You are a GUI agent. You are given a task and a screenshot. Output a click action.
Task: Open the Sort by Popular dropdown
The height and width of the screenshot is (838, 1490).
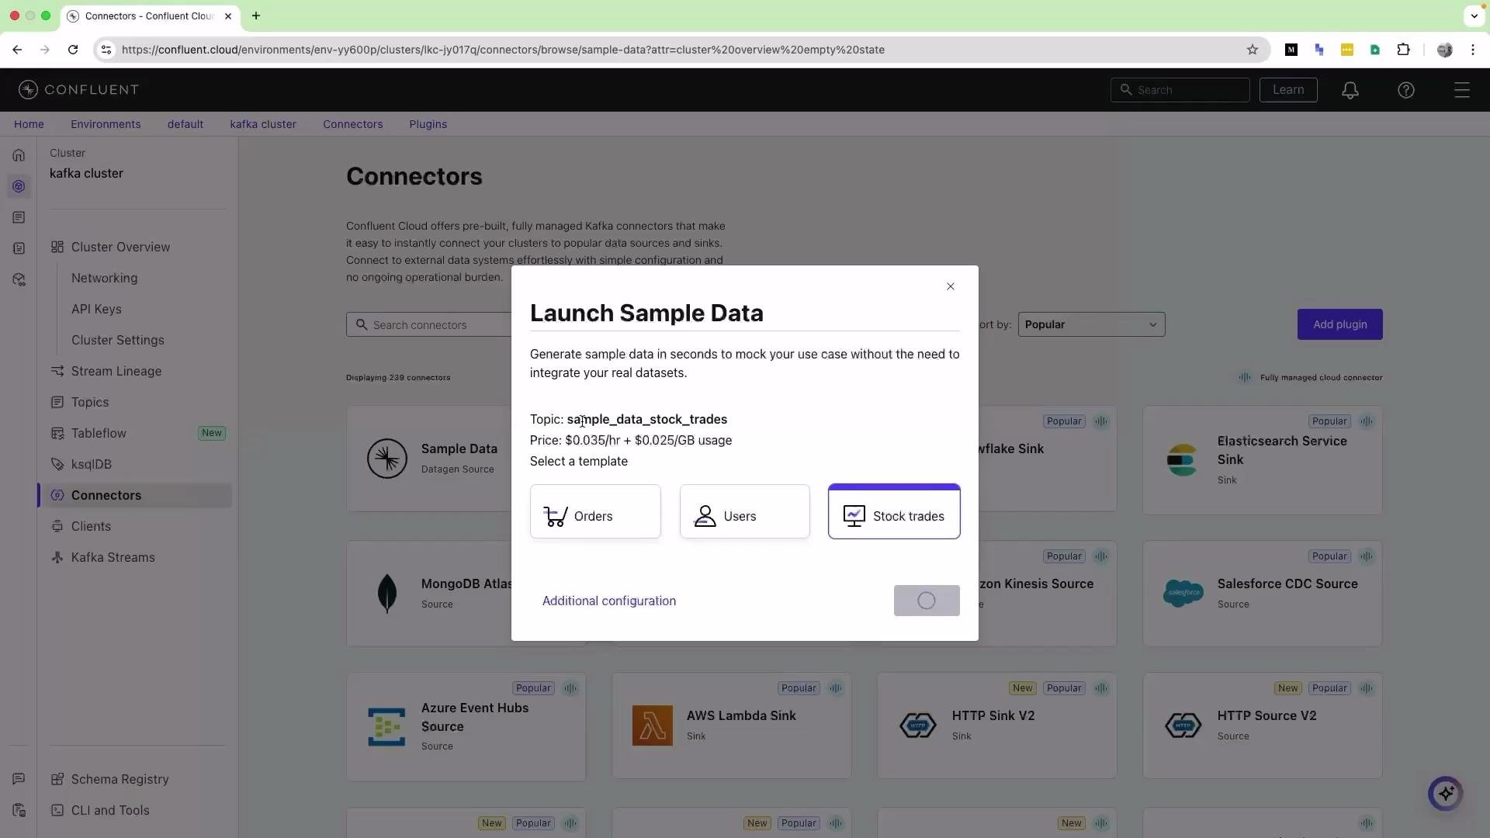pyautogui.click(x=1091, y=324)
